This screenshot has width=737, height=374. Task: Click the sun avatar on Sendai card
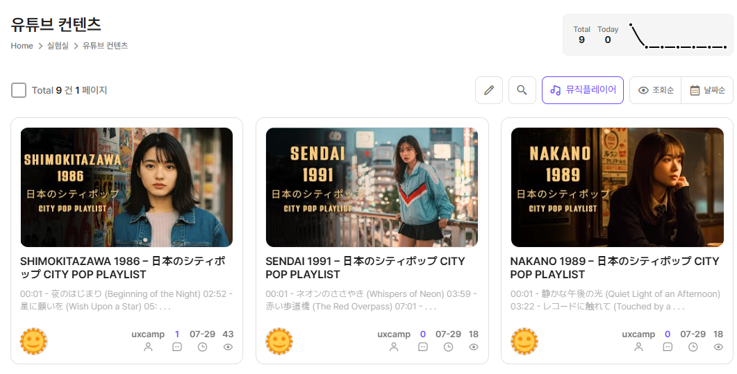tap(279, 341)
